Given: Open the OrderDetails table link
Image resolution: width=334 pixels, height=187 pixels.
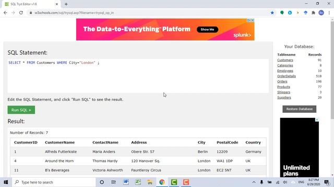Looking at the screenshot, I should click(x=287, y=76).
